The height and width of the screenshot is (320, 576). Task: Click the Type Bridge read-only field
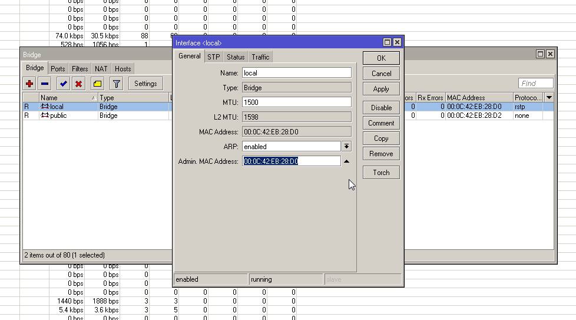click(296, 87)
